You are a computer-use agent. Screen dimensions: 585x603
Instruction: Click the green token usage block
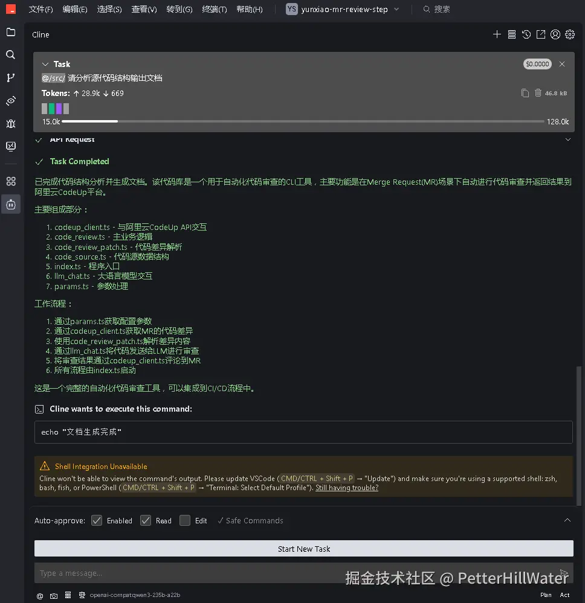[51, 109]
